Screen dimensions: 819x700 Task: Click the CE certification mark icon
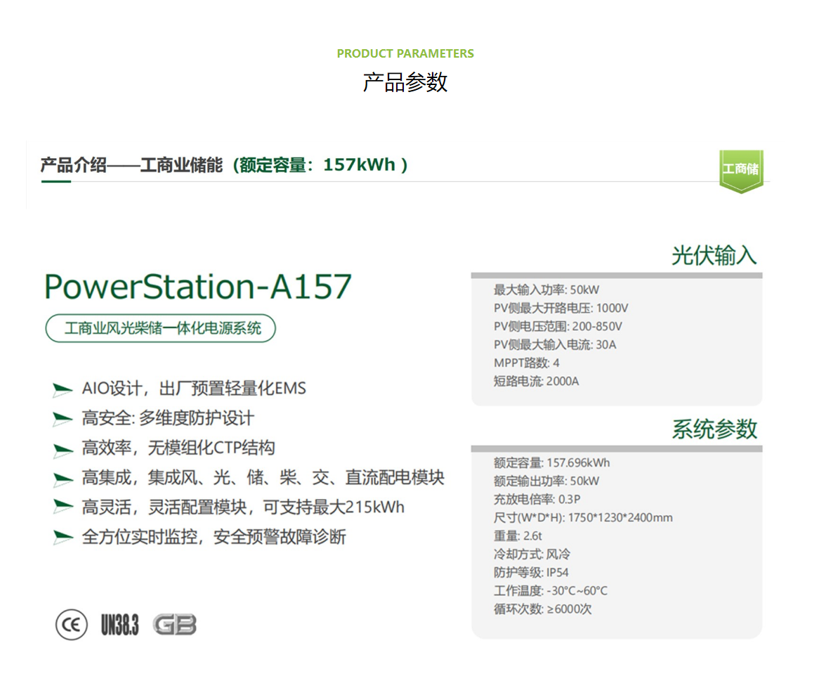coord(72,625)
